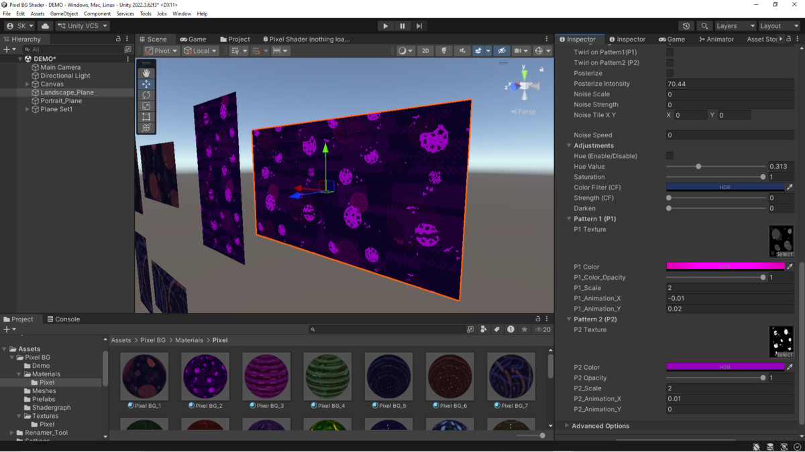
Task: Select the Rect tool
Action: 146,117
